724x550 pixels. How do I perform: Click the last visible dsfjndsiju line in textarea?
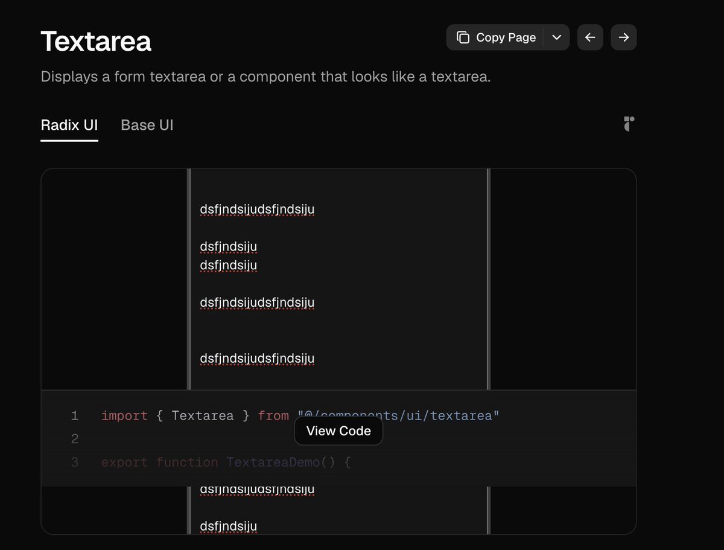[x=229, y=526]
